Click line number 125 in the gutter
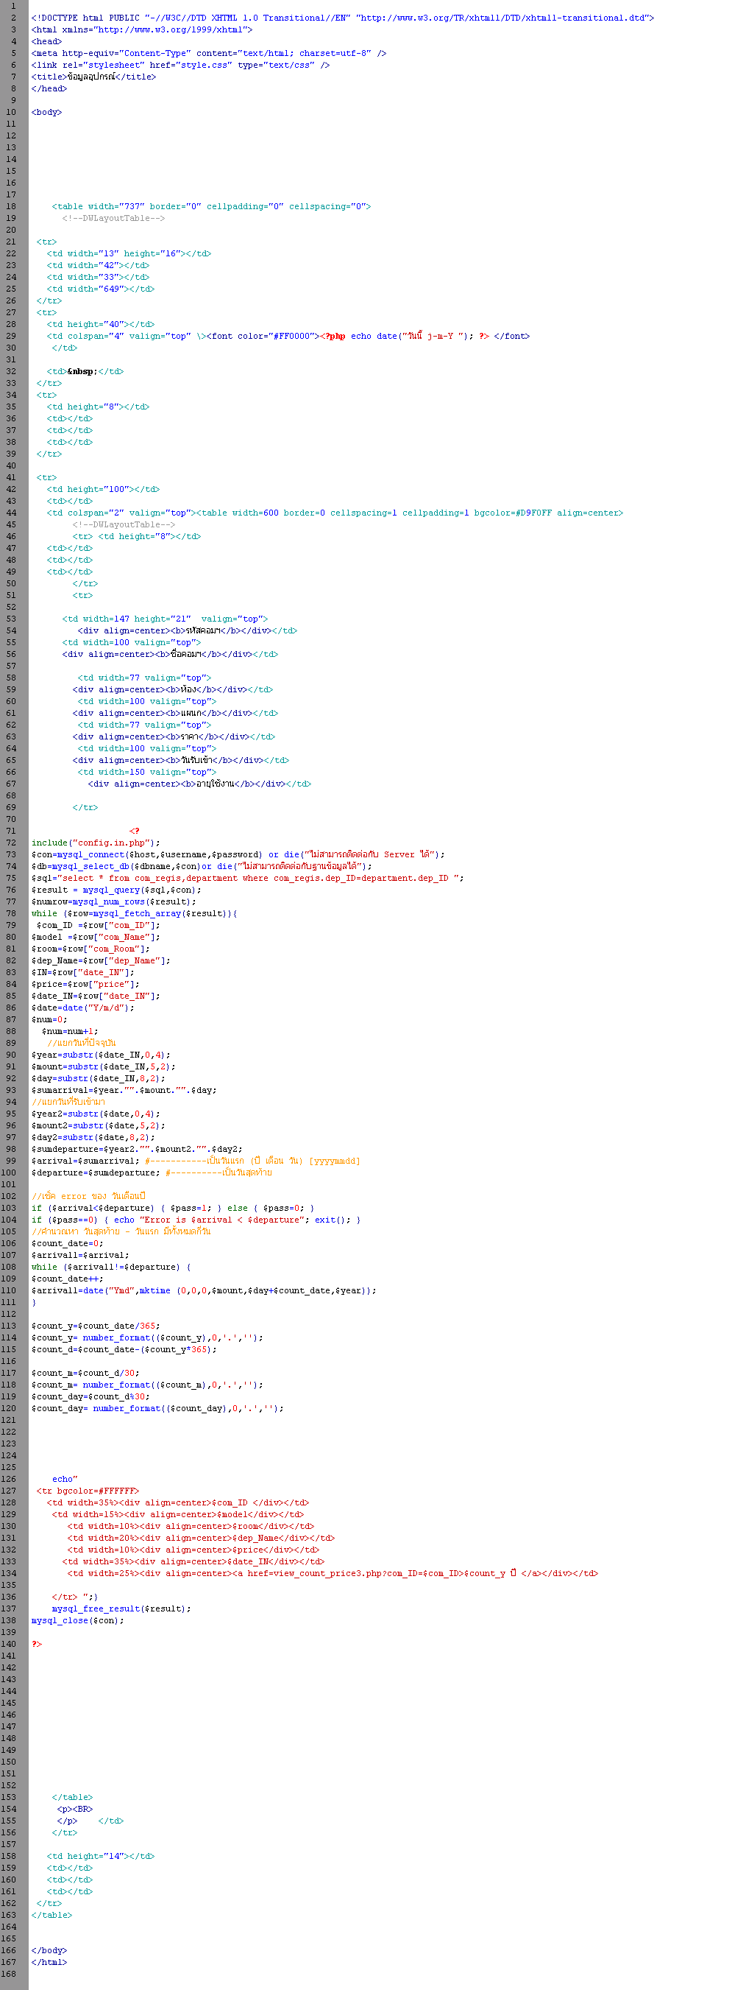Screen dimensions: 732x1990 coord(9,1467)
